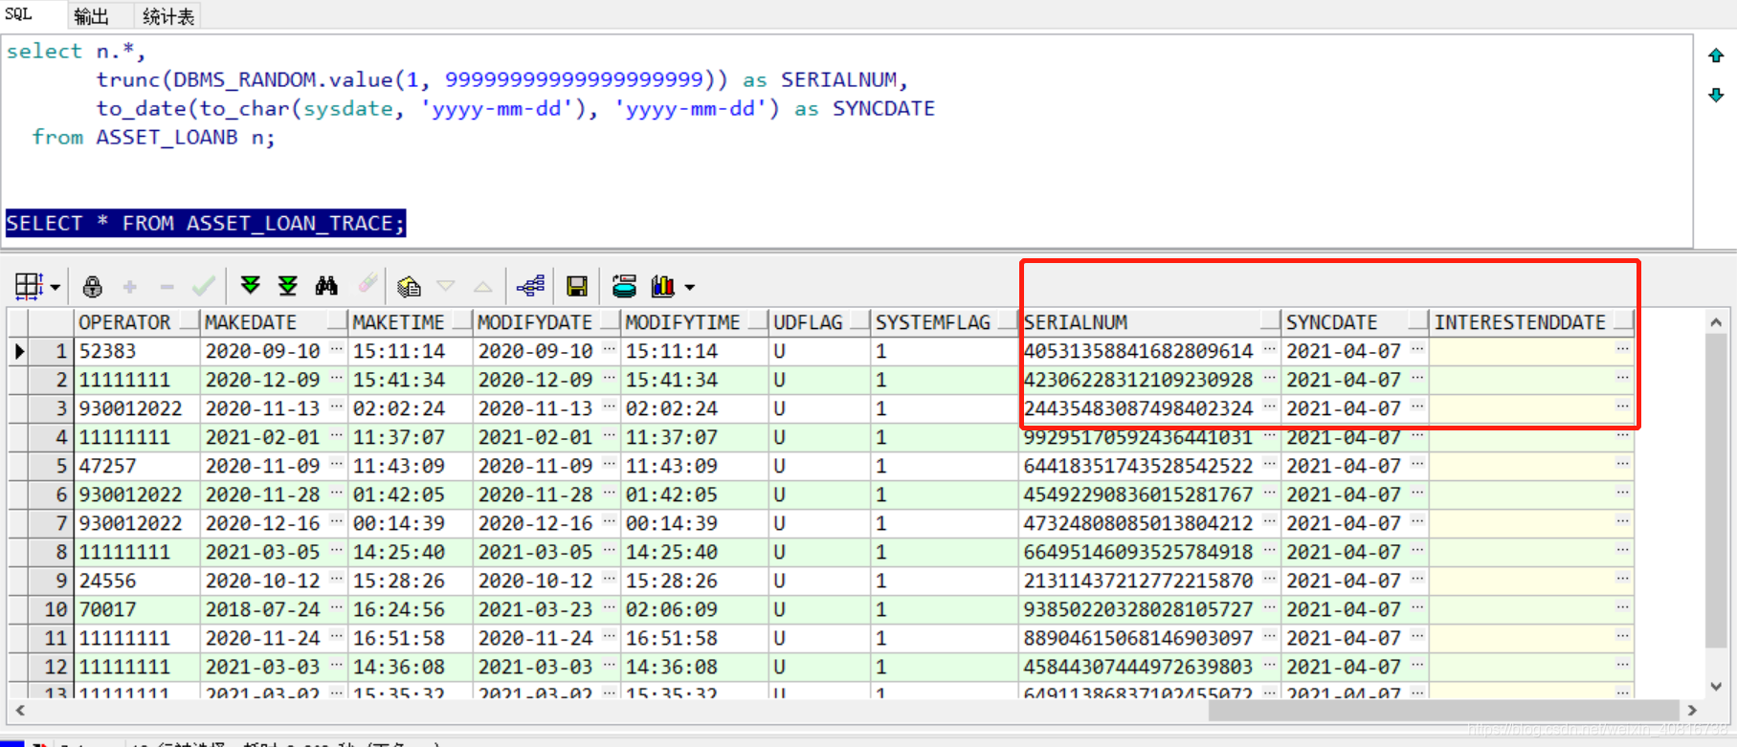Click the eraser clear record icon
The image size is (1737, 747).
pyautogui.click(x=367, y=284)
